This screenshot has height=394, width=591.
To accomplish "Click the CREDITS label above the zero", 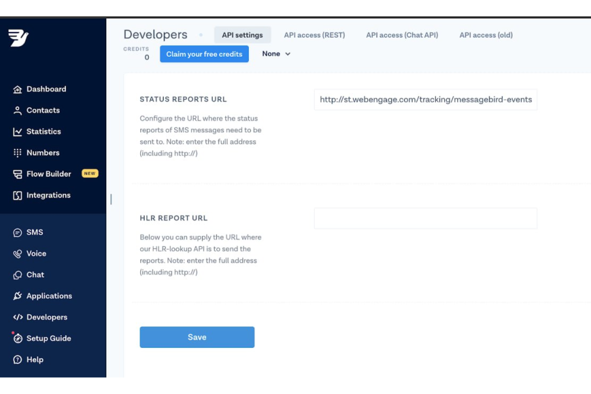I will pyautogui.click(x=136, y=49).
